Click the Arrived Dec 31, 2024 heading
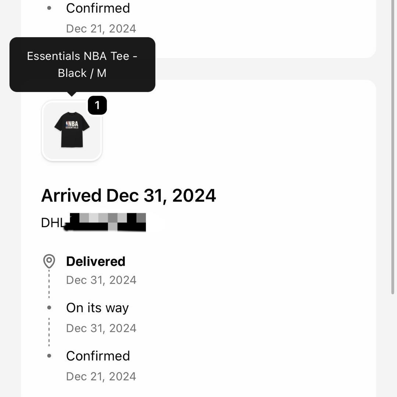Image resolution: width=397 pixels, height=397 pixels. coord(128,195)
